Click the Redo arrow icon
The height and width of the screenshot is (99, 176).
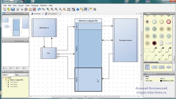[43, 9]
